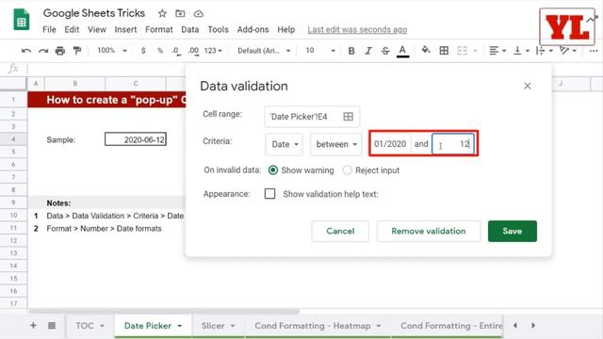
Task: Open the Add-ons menu
Action: (x=253, y=29)
